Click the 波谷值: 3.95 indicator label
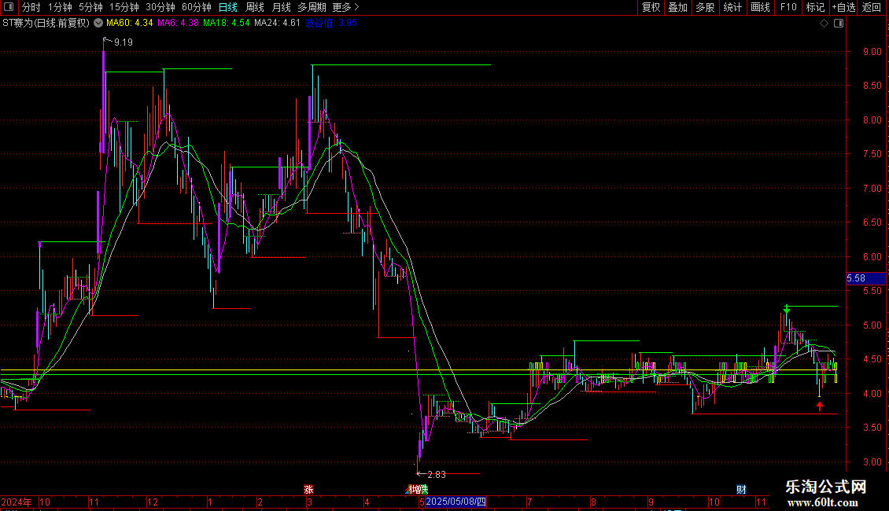 331,23
